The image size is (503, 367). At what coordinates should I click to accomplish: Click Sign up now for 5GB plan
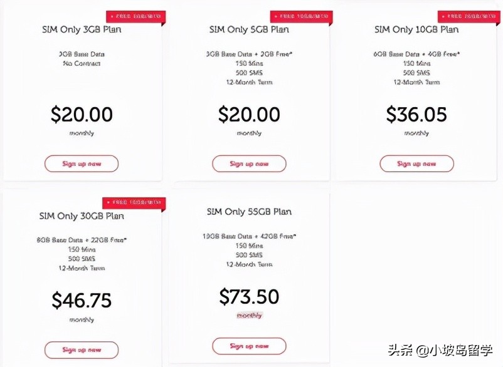pos(249,163)
